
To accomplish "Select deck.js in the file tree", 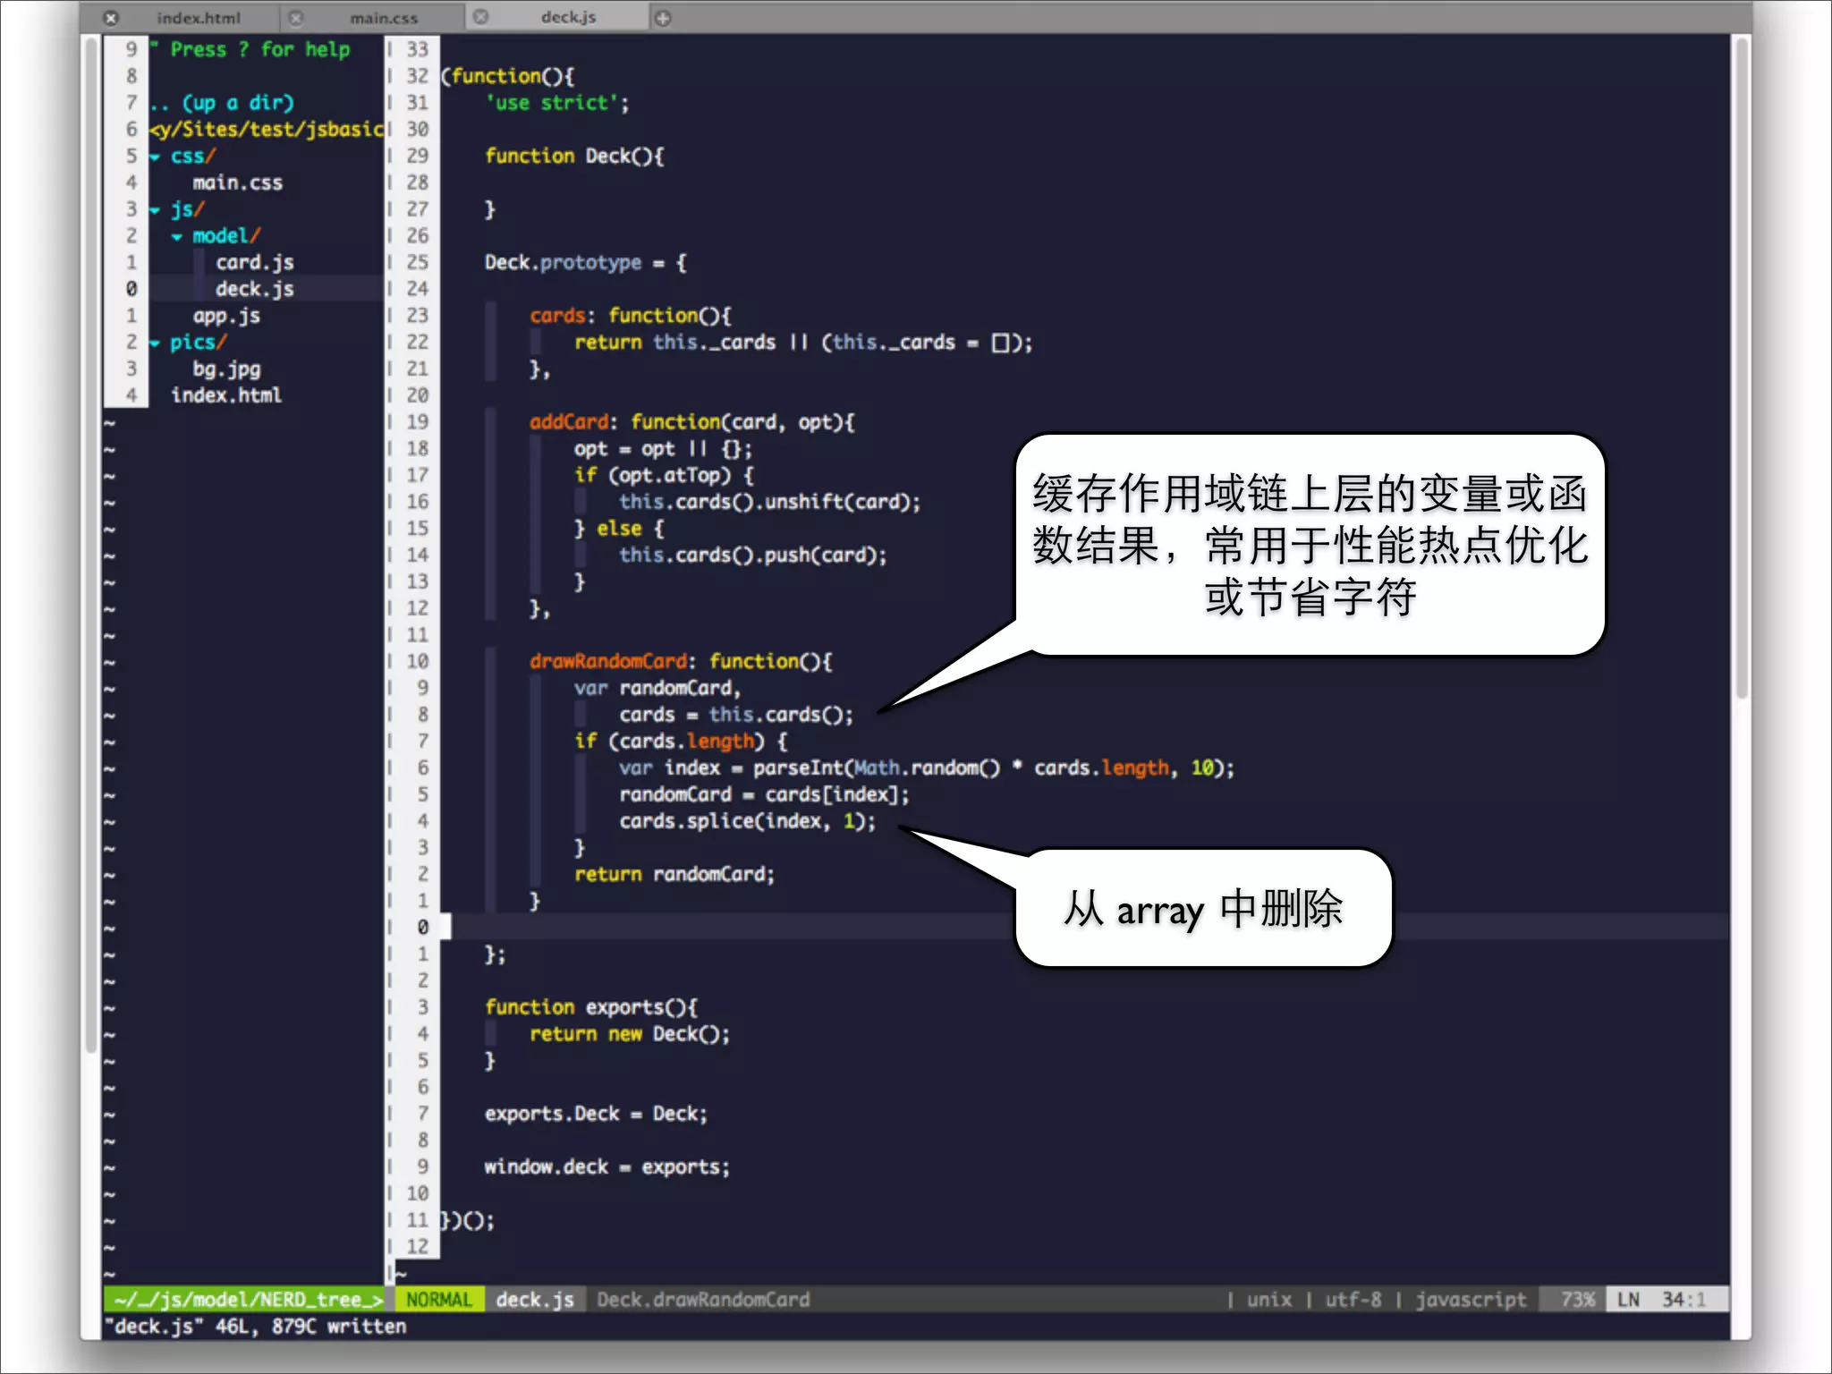I will click(x=255, y=289).
